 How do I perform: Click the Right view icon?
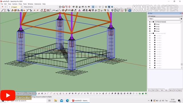pyautogui.click(x=83, y=7)
